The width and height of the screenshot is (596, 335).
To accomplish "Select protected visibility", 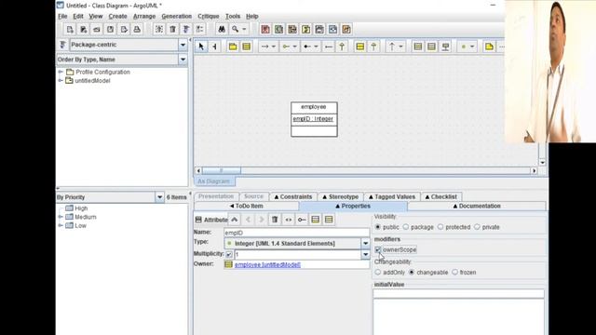I will point(440,227).
